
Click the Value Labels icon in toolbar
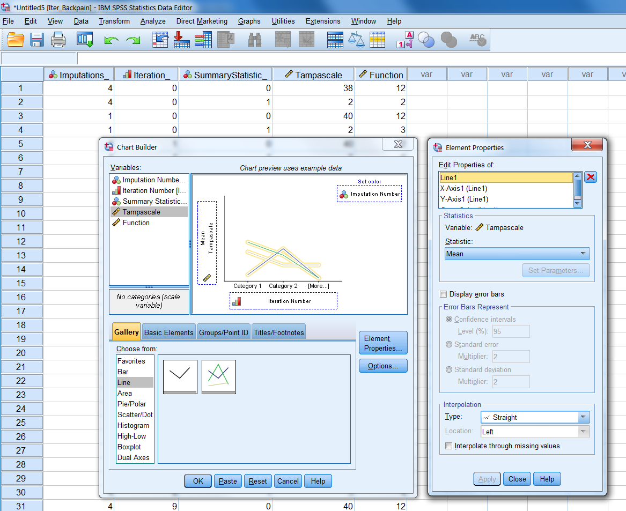404,40
